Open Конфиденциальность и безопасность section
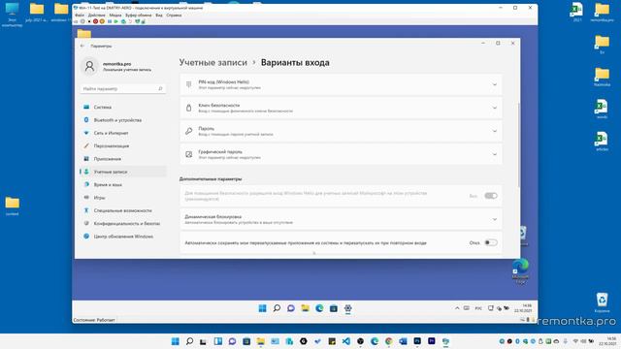This screenshot has height=349, width=621. tap(123, 224)
